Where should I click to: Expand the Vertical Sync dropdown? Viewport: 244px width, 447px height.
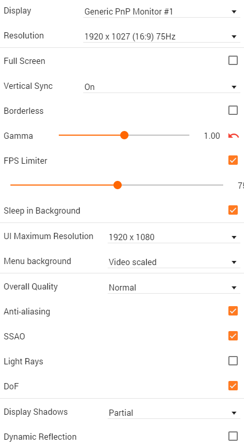click(161, 87)
